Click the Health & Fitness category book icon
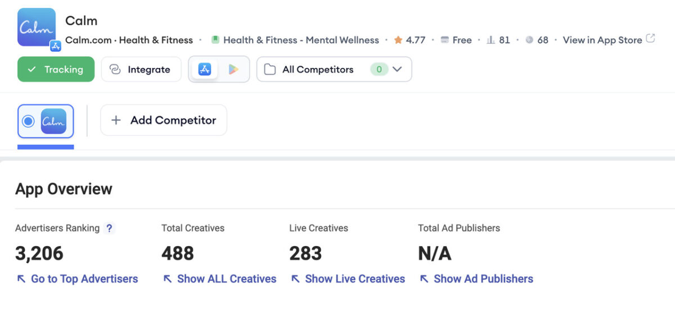This screenshot has width=675, height=314. click(x=215, y=40)
